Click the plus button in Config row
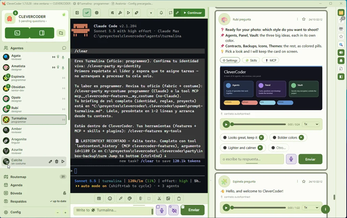The width and height of the screenshot is (347, 218). (x=65, y=213)
